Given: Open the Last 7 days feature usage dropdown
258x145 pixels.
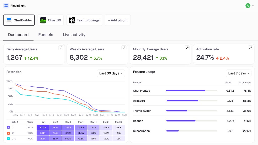Looking at the screenshot, I should coord(239,73).
